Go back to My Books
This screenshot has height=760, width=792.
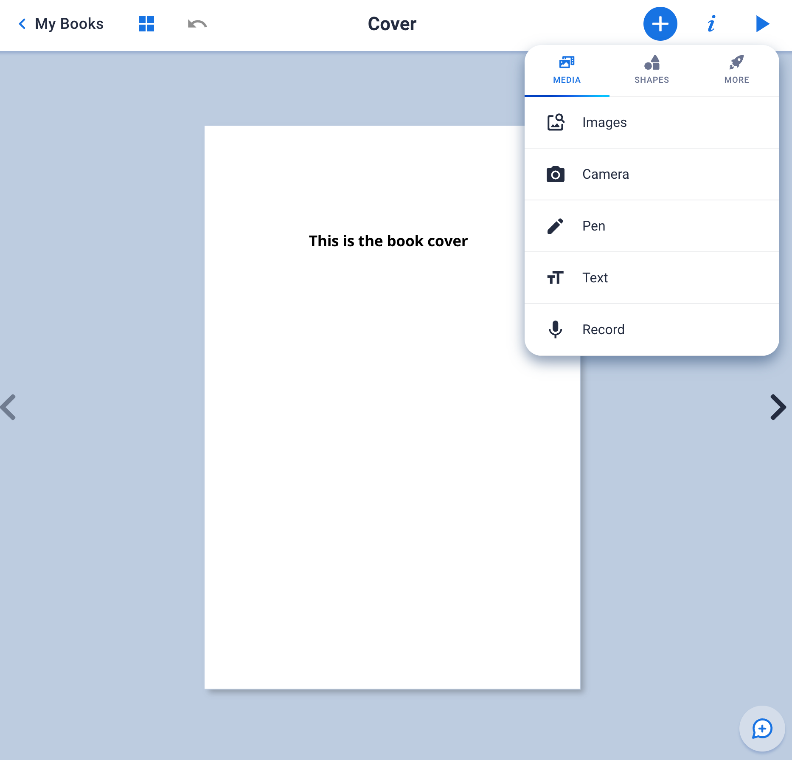click(x=61, y=24)
